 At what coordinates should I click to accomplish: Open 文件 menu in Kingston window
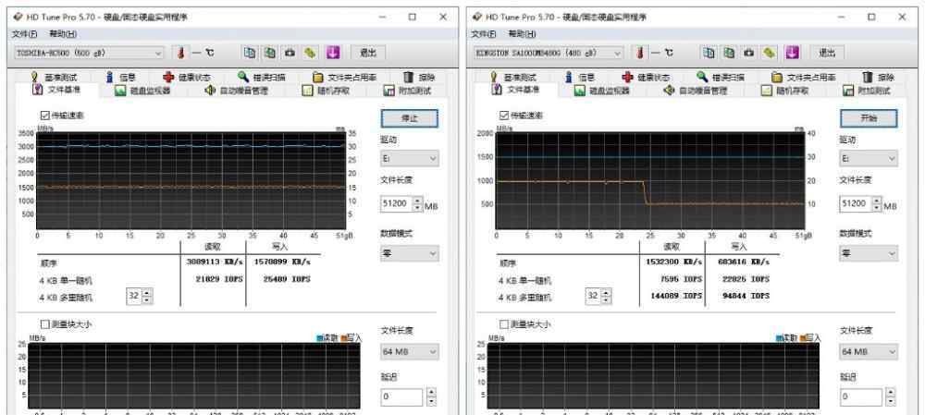point(483,34)
